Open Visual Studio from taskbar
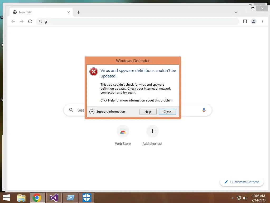270x203 pixels. (x=54, y=198)
